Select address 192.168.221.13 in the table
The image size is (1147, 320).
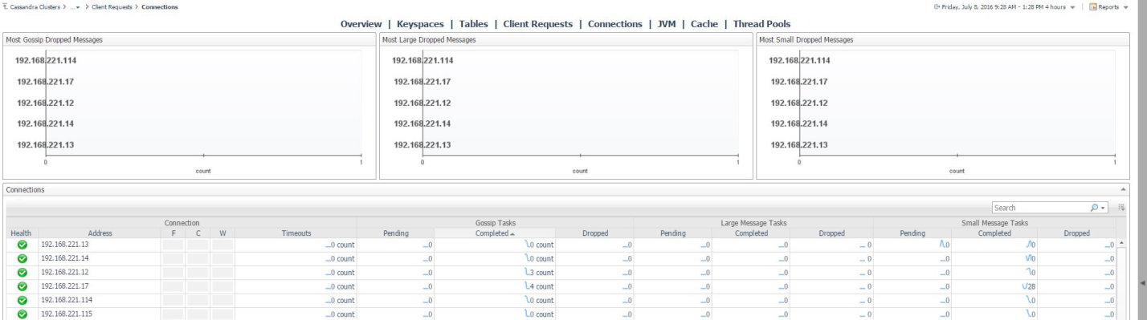[x=66, y=245]
